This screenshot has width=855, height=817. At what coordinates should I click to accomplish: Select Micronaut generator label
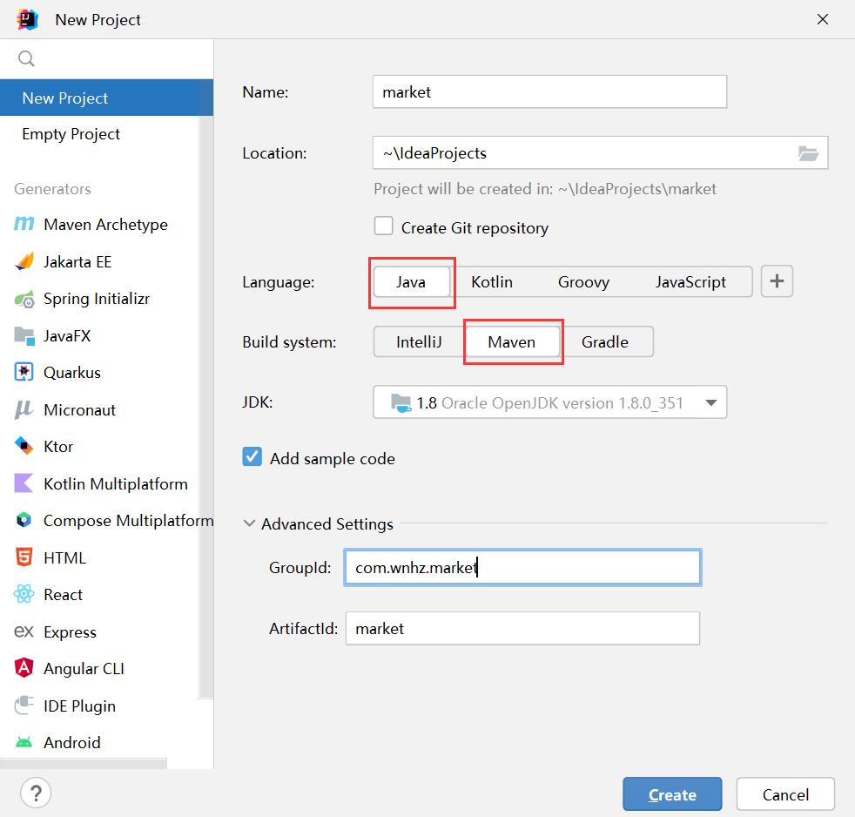point(79,410)
